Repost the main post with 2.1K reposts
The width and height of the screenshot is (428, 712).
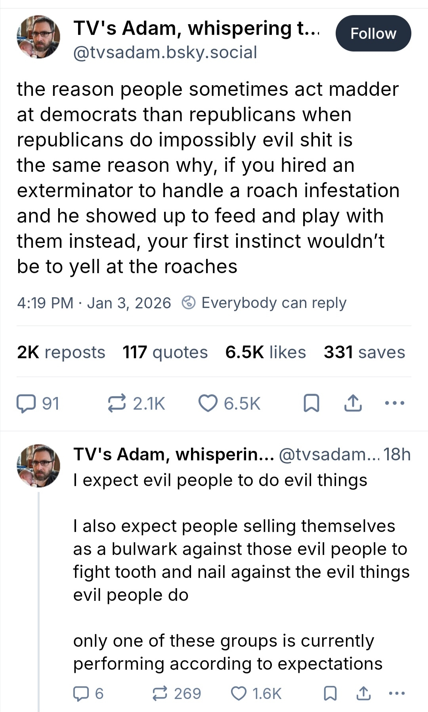(x=117, y=403)
